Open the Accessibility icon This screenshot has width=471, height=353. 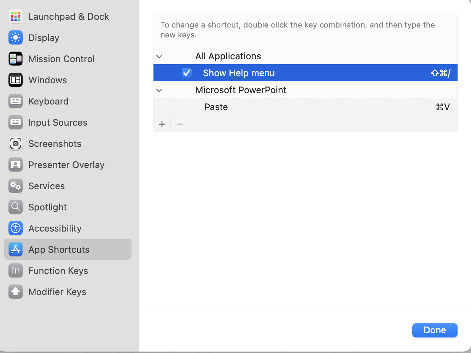[x=16, y=228]
